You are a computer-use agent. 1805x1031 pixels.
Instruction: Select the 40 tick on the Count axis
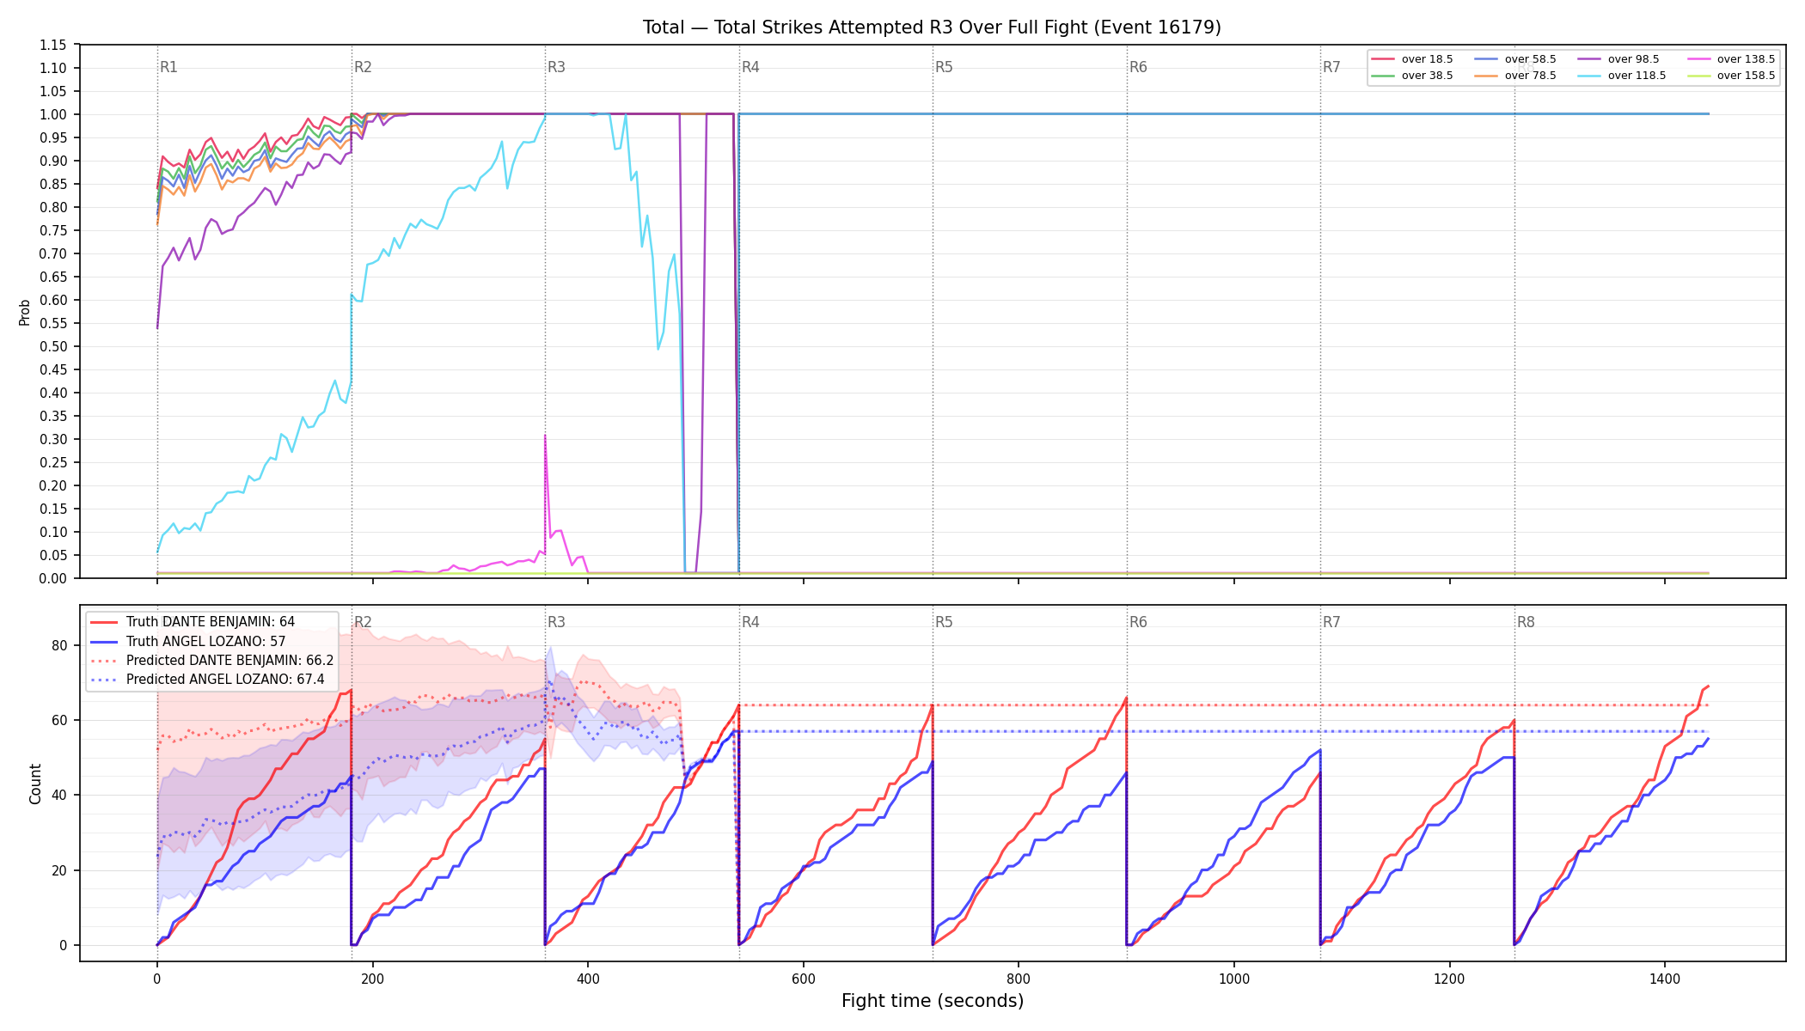59,795
